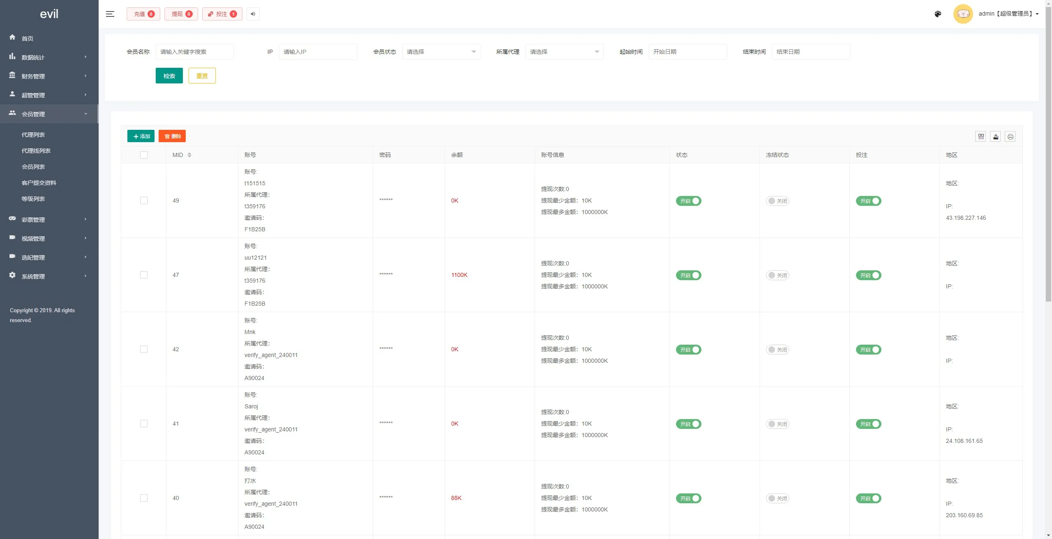Click the 添加 add button

(x=141, y=136)
